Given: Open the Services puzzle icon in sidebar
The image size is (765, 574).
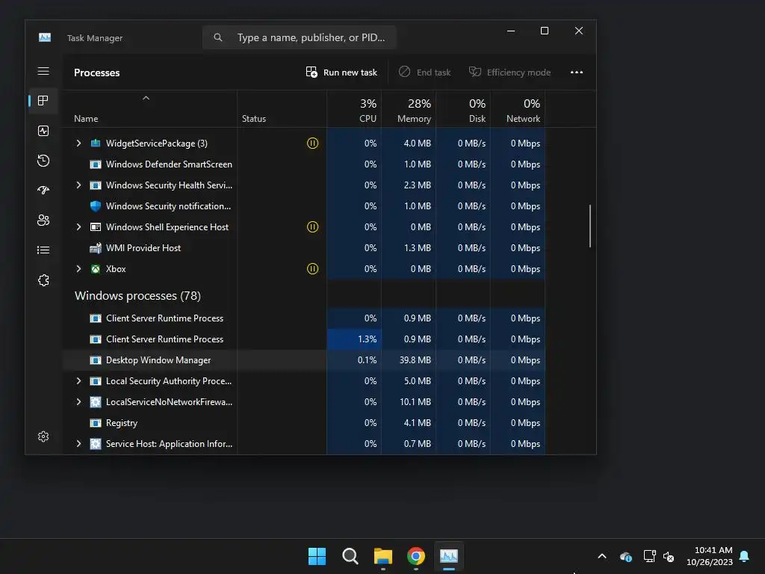Looking at the screenshot, I should click(43, 280).
